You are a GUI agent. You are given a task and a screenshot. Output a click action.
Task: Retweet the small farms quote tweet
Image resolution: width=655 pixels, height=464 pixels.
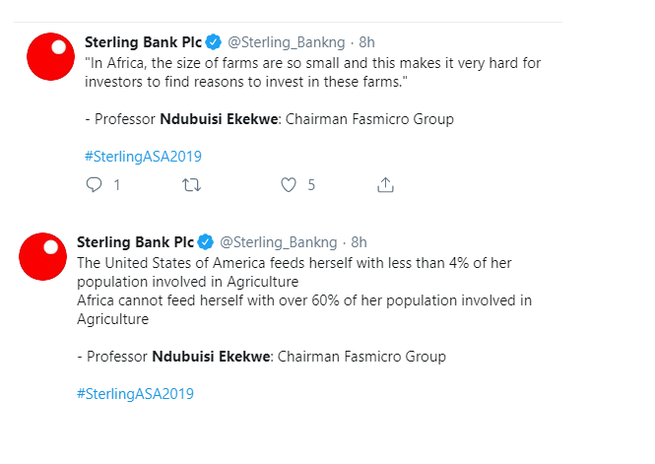pos(192,184)
